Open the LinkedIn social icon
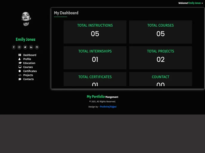The image size is (205, 153). click(31, 47)
